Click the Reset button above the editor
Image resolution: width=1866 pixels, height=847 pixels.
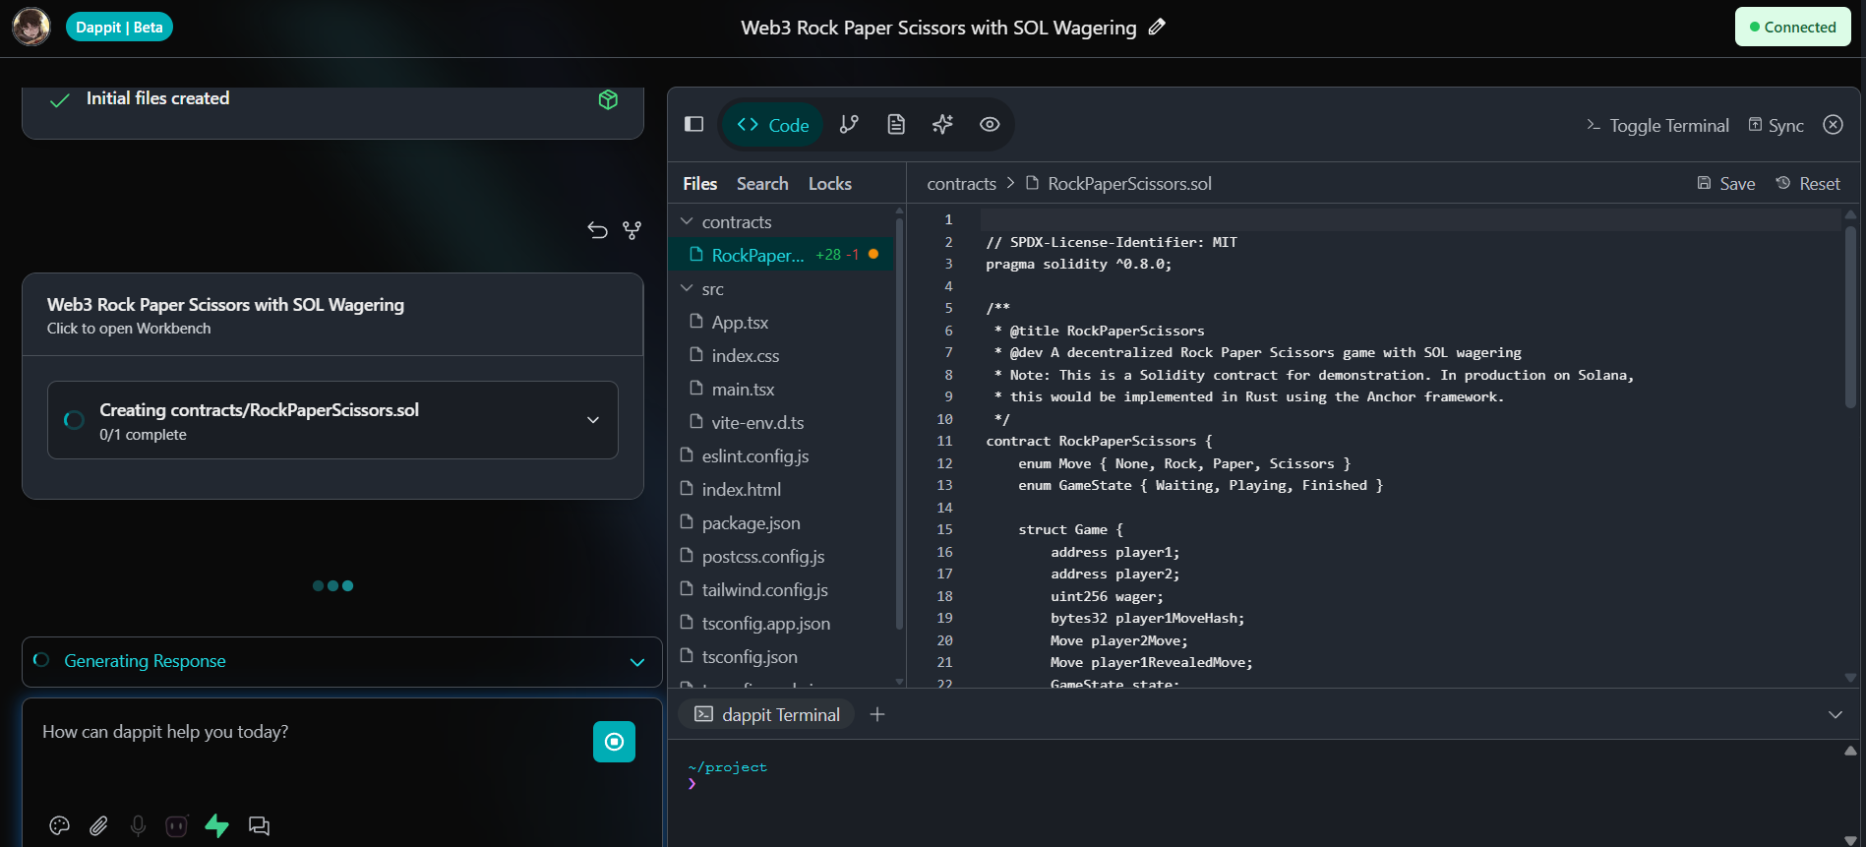pos(1808,184)
